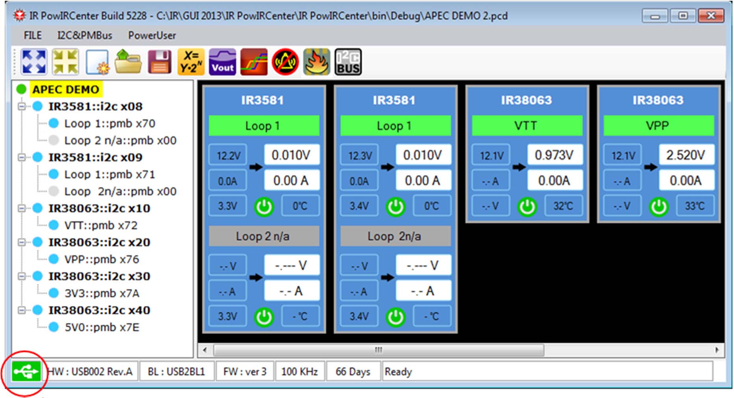Click the thermal/flame monitoring icon
Screen dimensions: 734x398
[x=316, y=61]
